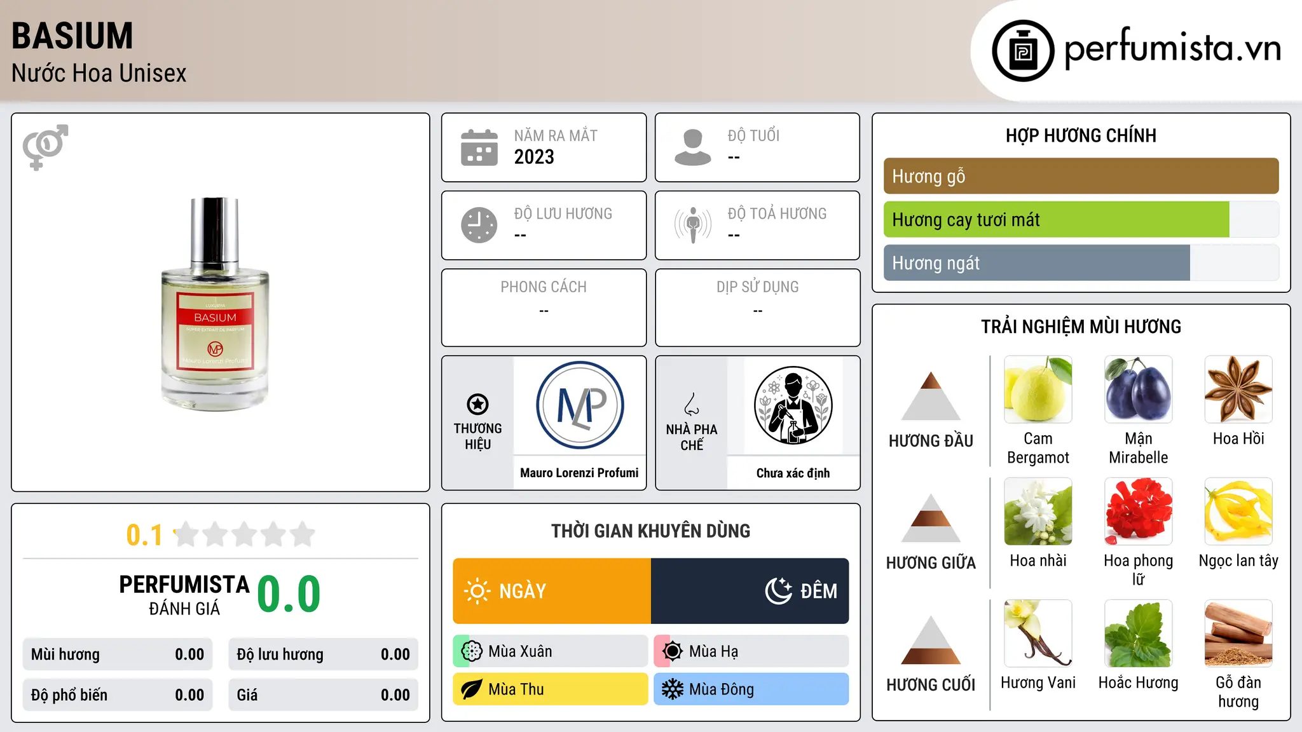Click the Hương Vani vanilla note image
Viewport: 1302px width, 732px height.
(x=1038, y=634)
